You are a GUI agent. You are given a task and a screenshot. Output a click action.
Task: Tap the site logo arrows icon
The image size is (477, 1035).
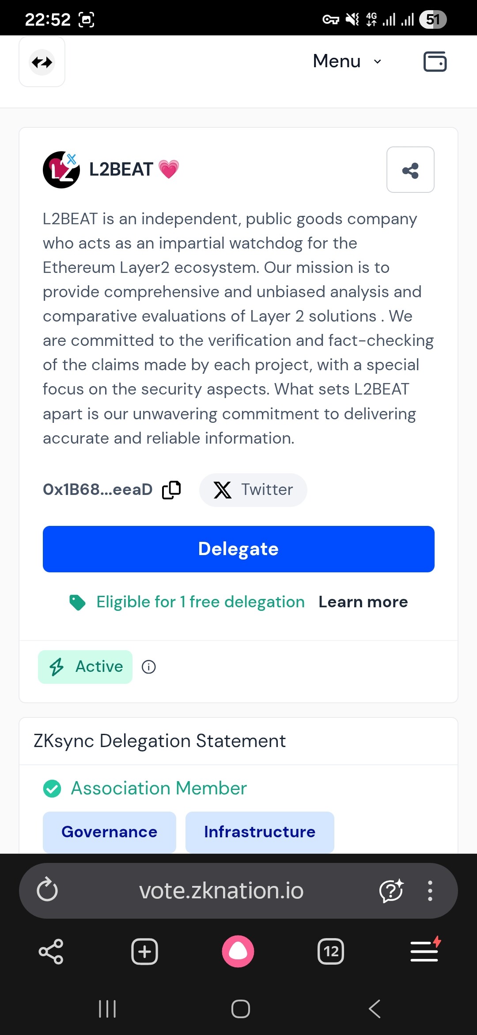pyautogui.click(x=42, y=62)
